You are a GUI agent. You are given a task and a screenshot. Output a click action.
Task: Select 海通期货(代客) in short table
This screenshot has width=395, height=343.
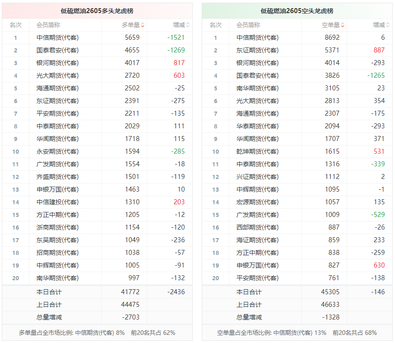pos(257,113)
